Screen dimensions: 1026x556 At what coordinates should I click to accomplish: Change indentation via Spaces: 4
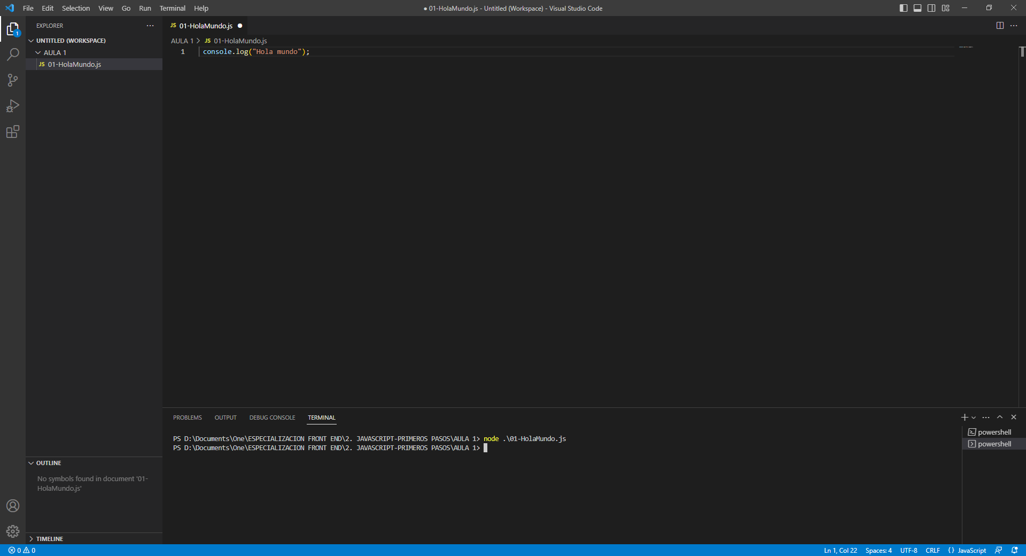pos(879,550)
